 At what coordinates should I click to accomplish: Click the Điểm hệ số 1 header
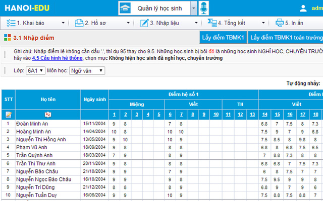(183, 94)
